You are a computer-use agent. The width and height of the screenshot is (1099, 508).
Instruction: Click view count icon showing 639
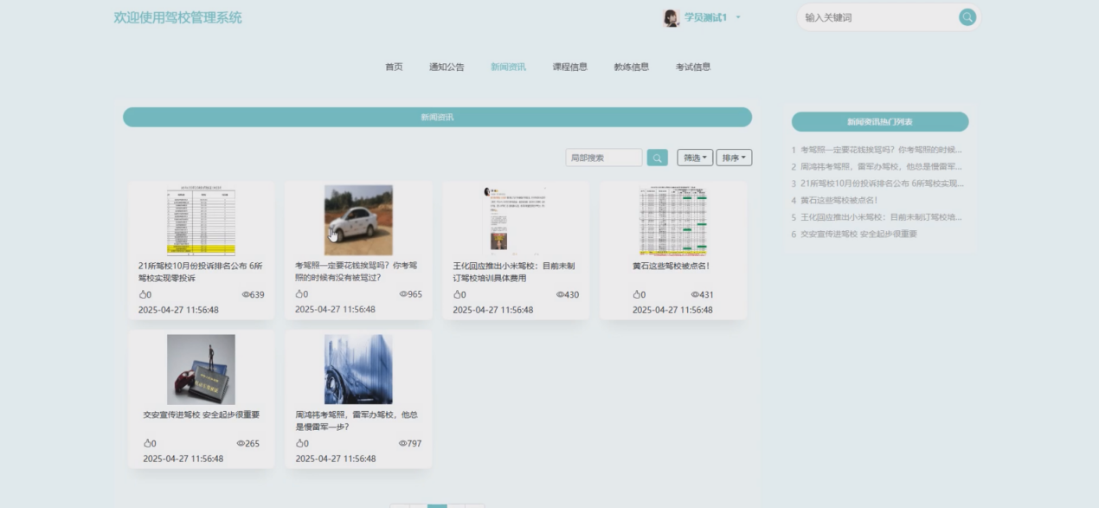click(x=246, y=295)
